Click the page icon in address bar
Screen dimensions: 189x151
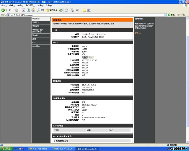pos(9,15)
